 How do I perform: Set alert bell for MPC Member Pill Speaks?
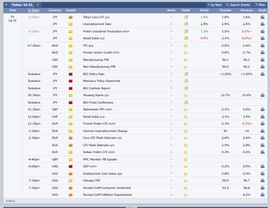coord(171,159)
